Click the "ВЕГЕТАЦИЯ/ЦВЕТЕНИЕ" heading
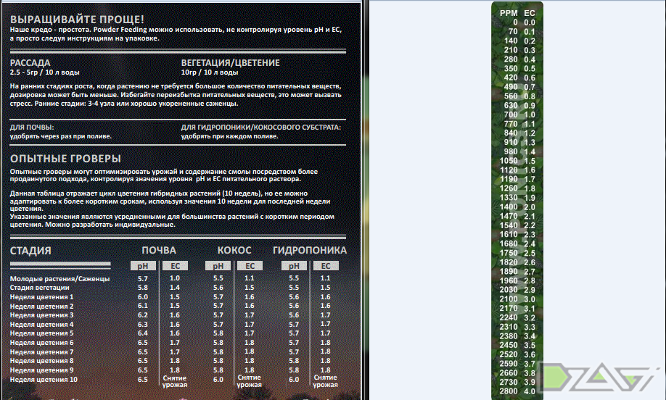 click(x=231, y=63)
